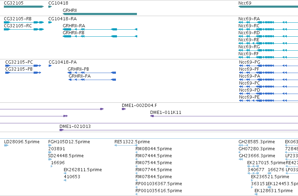This screenshot has height=196, width=298.
Task: Click the EK128631.5prime EST label
Action: (274, 191)
